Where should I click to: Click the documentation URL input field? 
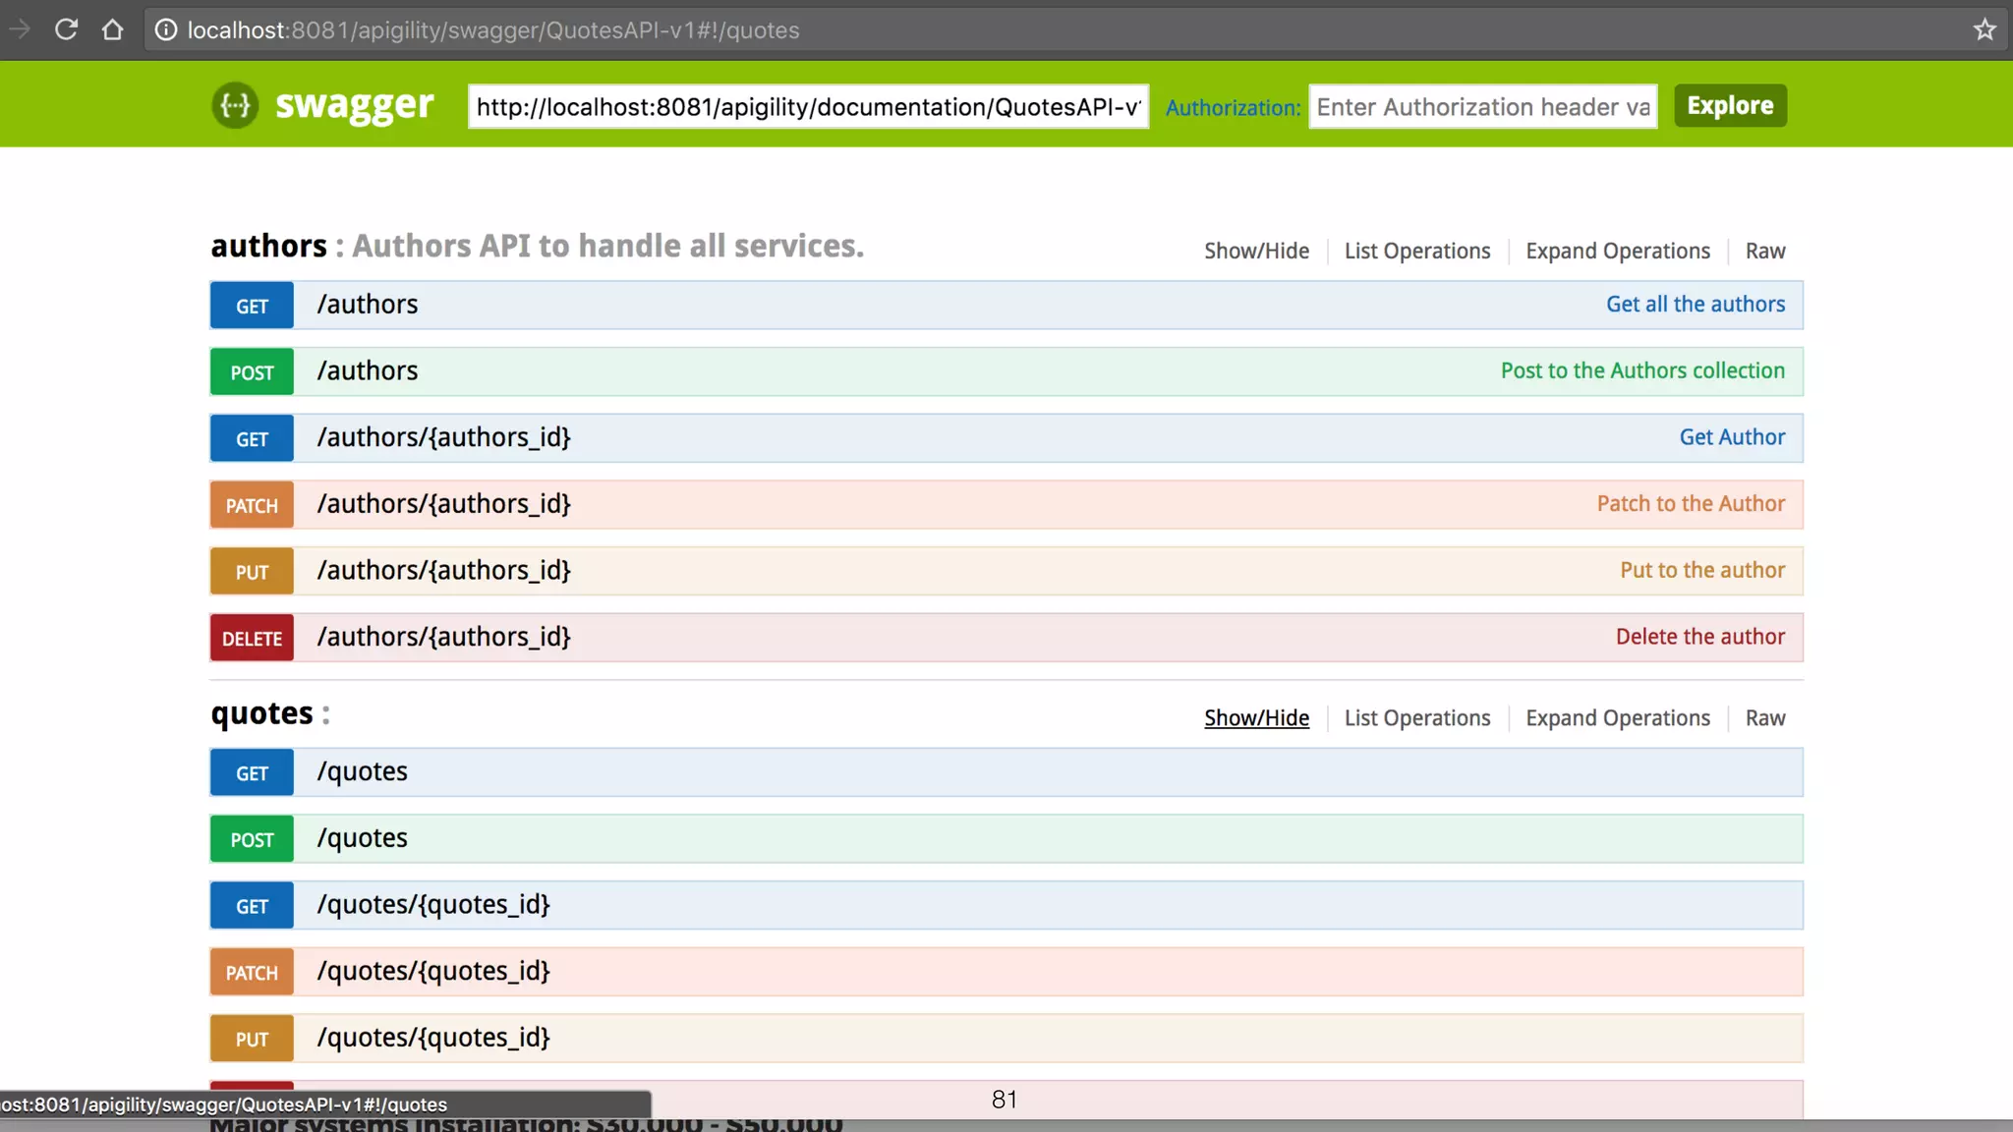(808, 106)
